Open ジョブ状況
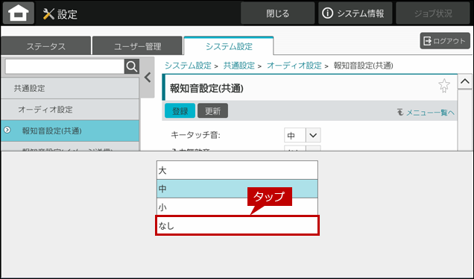 (x=433, y=13)
